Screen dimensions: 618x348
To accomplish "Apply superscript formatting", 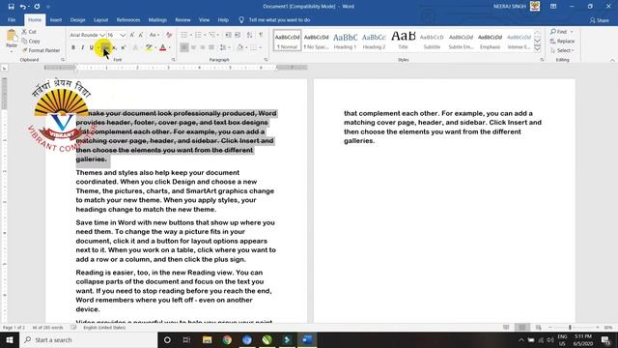I will point(124,47).
